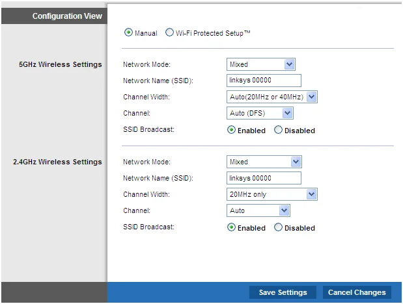Click the Configuration View heading
403x304 pixels.
click(x=67, y=16)
